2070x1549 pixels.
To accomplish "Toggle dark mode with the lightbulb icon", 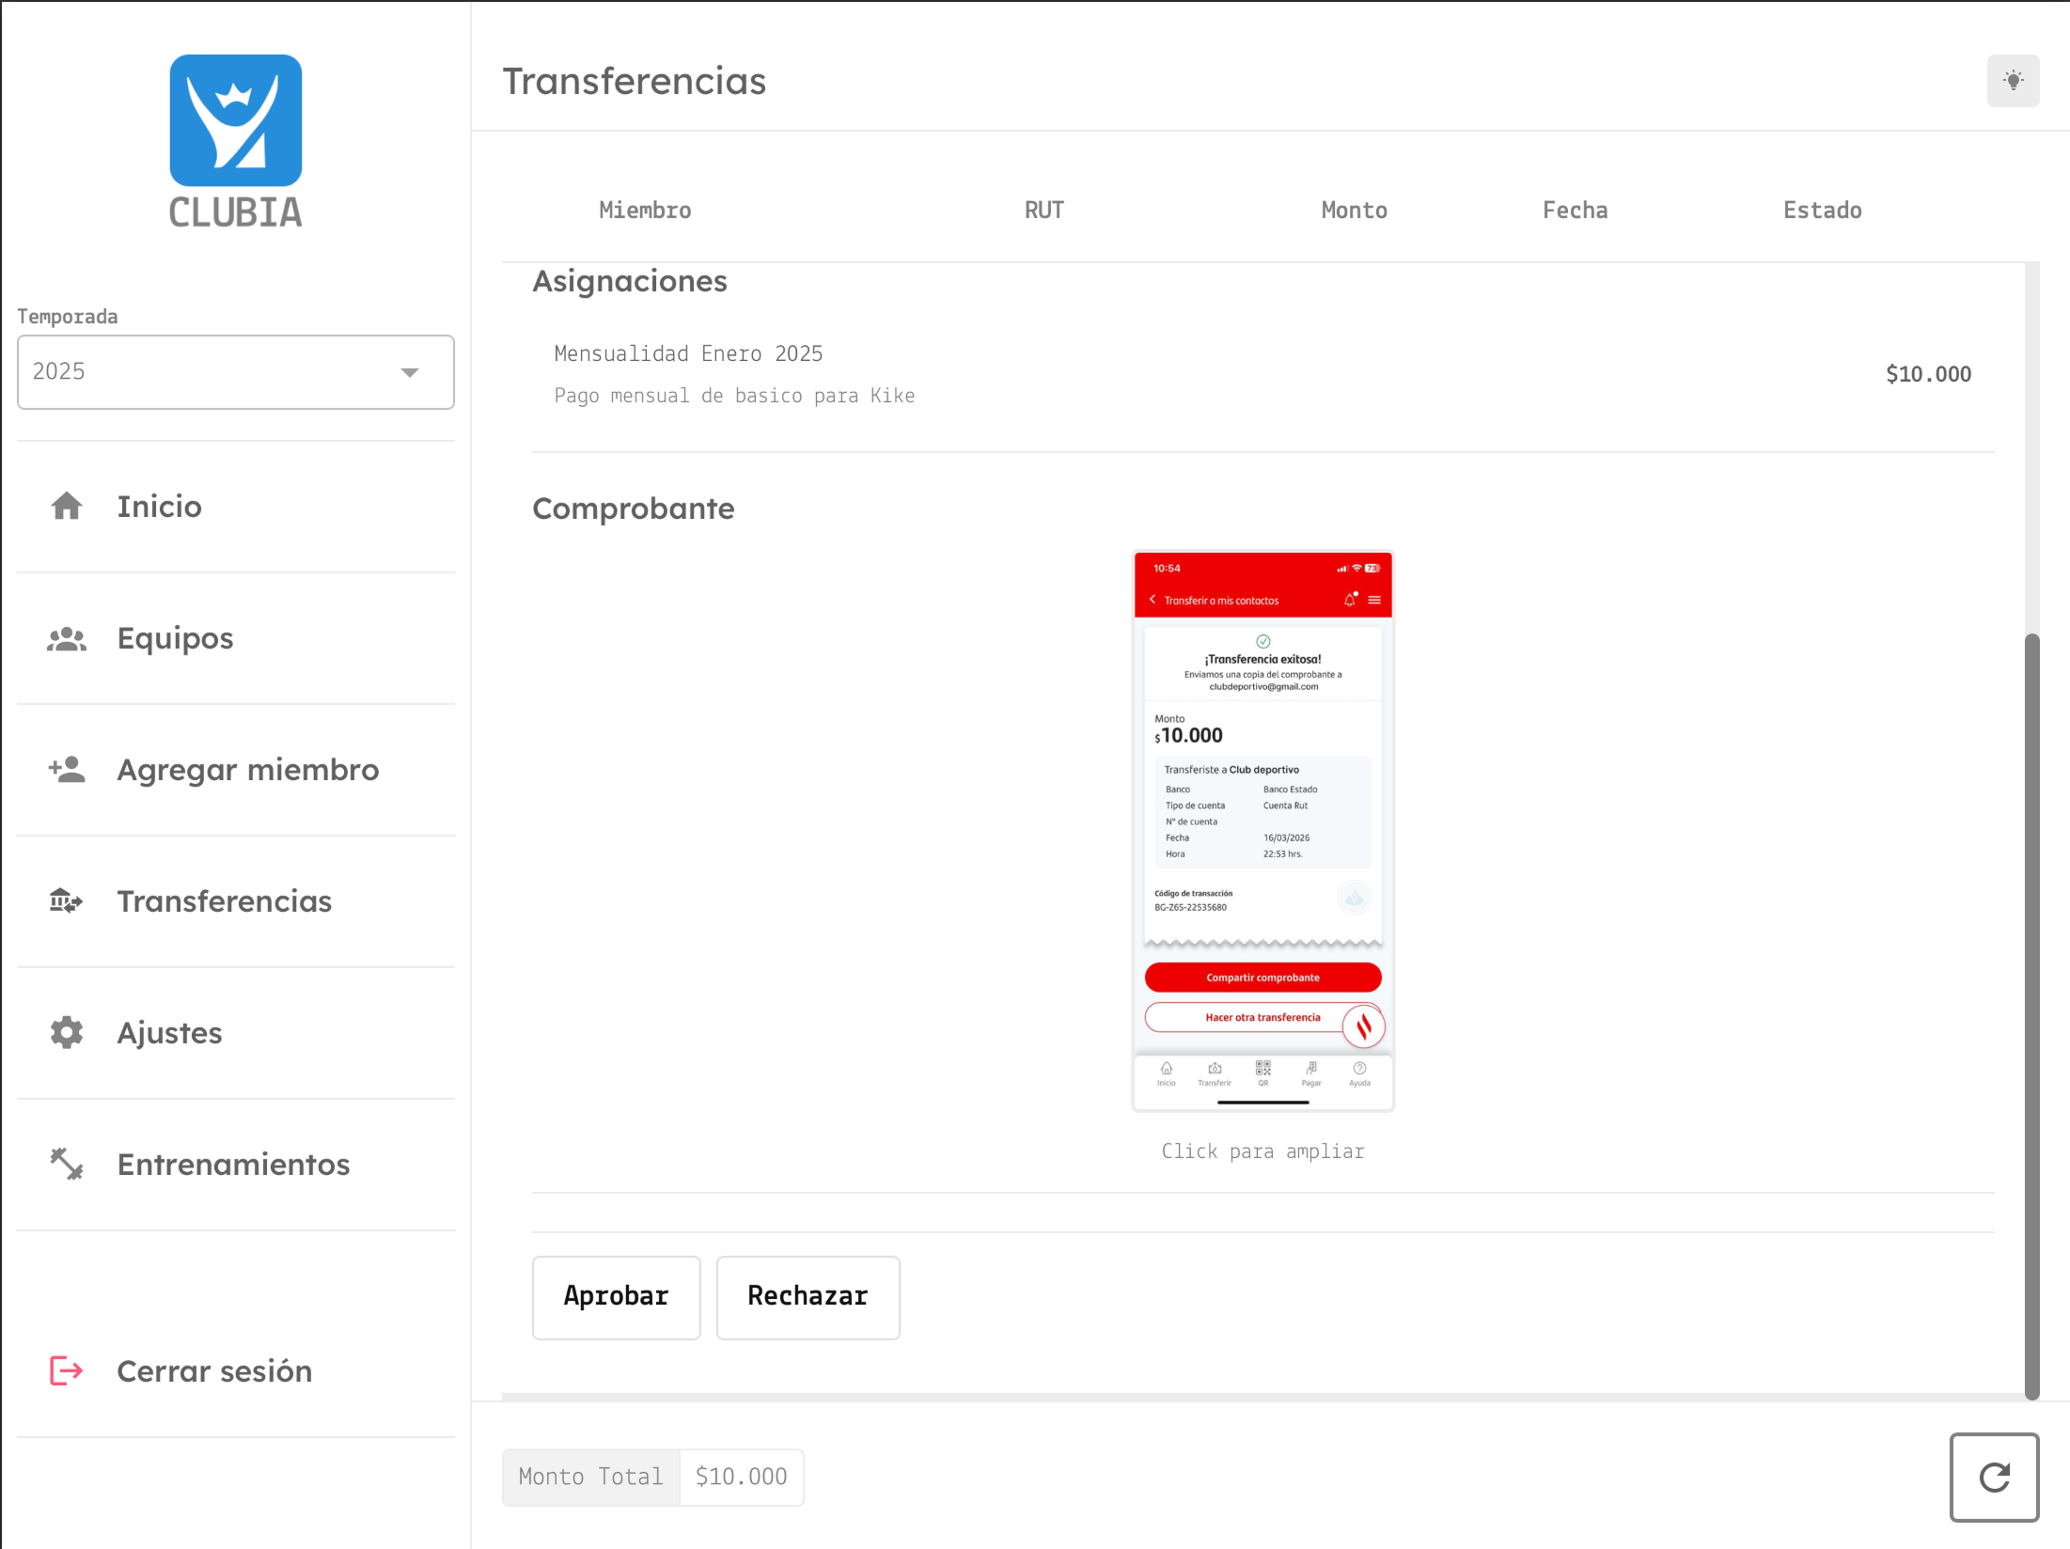I will (x=2013, y=80).
